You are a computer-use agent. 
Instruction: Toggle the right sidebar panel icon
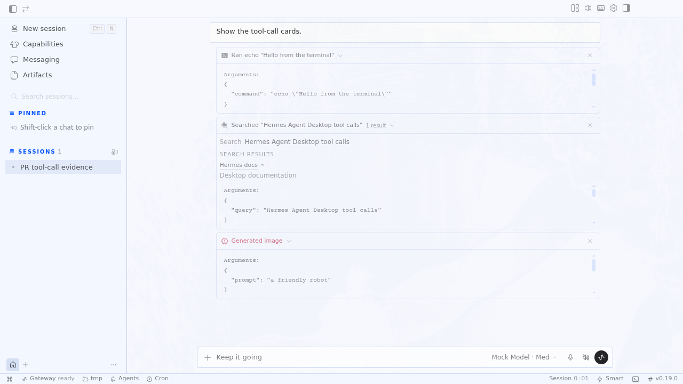pos(626,8)
